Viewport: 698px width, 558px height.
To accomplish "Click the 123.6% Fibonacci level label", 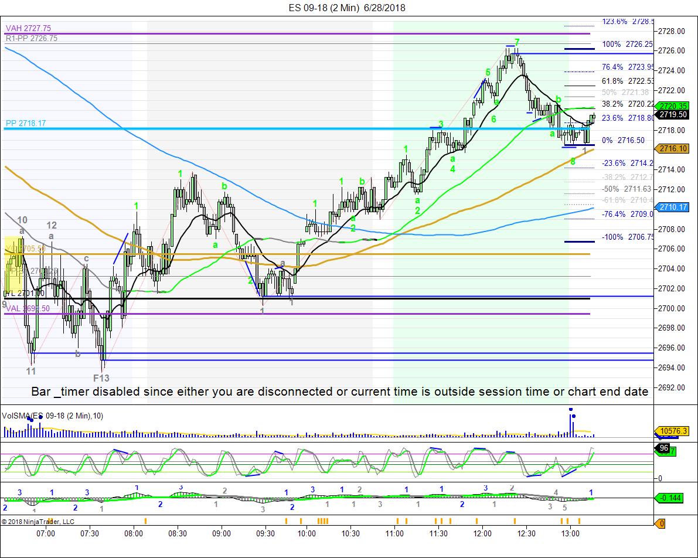I will point(628,21).
